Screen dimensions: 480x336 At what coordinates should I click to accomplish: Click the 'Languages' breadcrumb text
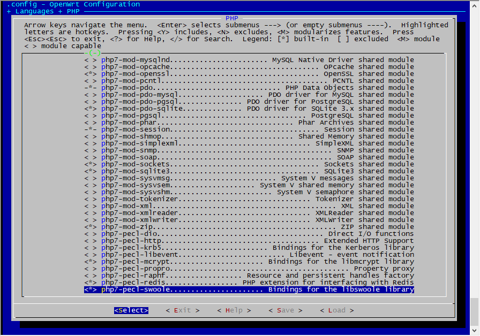35,11
